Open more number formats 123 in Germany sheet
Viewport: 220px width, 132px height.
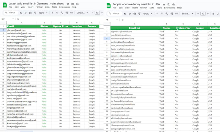pyautogui.click(x=71, y=13)
